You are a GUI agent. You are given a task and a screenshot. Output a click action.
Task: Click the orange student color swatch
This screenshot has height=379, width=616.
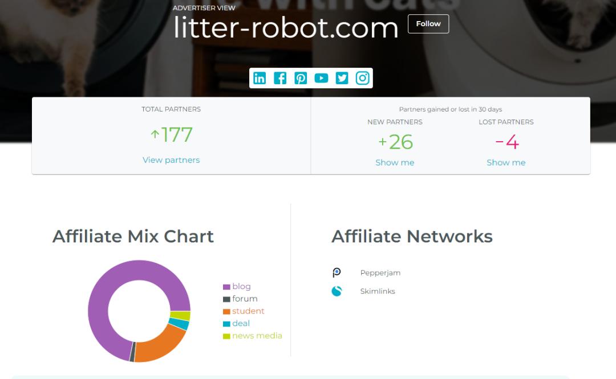[226, 311]
